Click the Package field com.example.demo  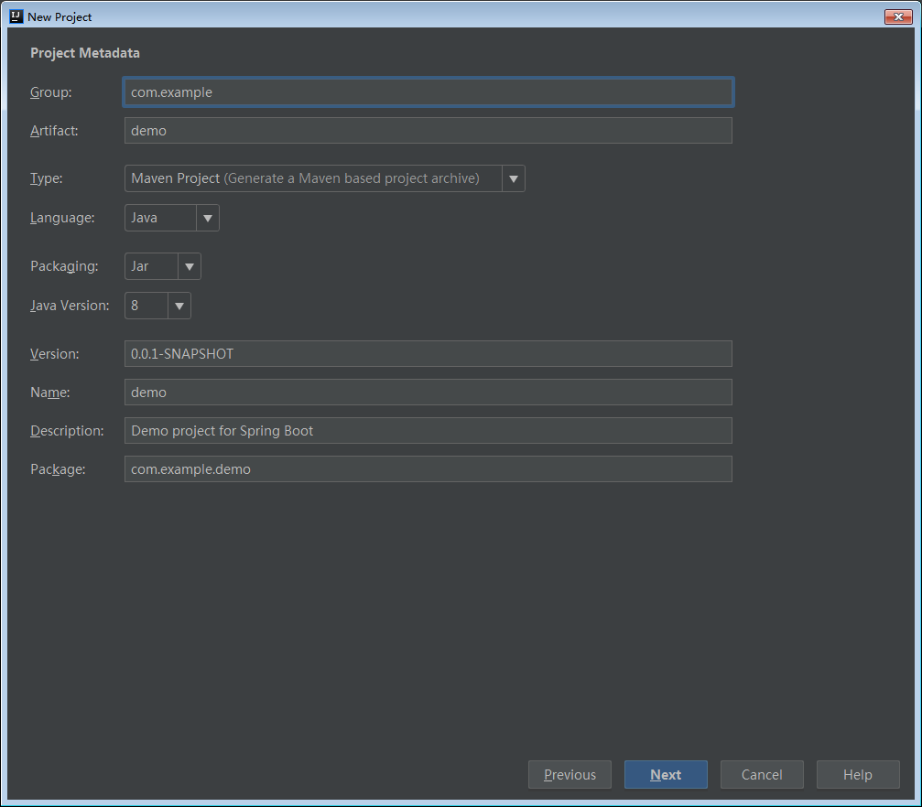click(428, 469)
